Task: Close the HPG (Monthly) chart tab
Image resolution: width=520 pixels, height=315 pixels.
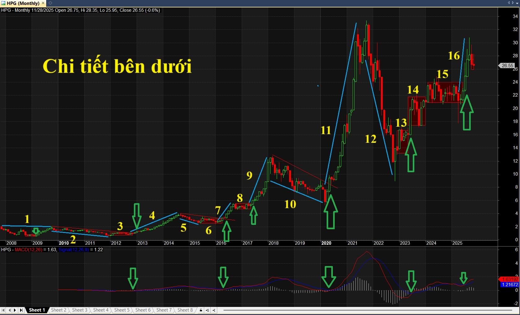Action: 43,3
